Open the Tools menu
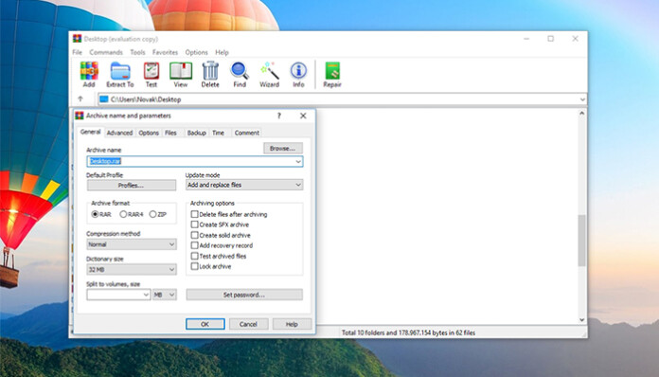The image size is (659, 377). coord(137,52)
